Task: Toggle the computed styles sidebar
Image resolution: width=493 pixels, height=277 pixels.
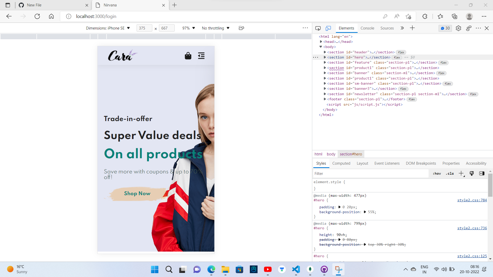Action: click(482, 174)
